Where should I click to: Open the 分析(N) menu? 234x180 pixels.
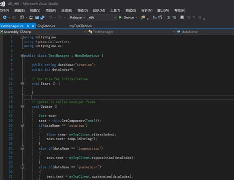(x=147, y=11)
